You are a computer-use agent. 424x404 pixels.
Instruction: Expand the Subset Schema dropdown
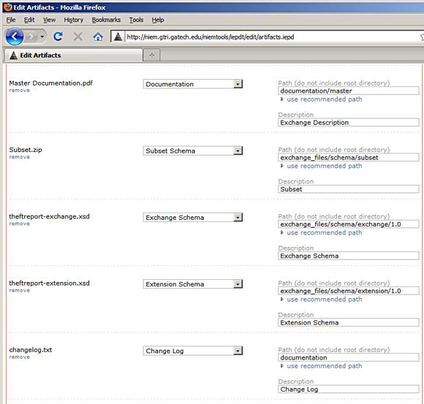(x=193, y=150)
